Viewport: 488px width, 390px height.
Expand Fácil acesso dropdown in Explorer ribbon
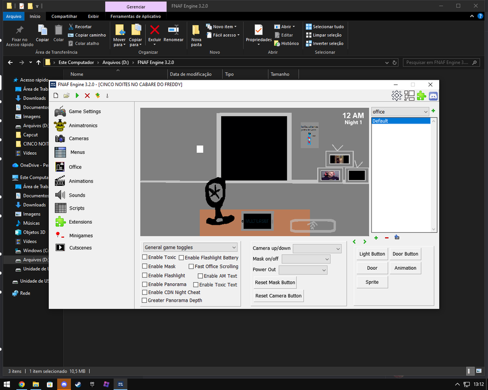click(223, 35)
